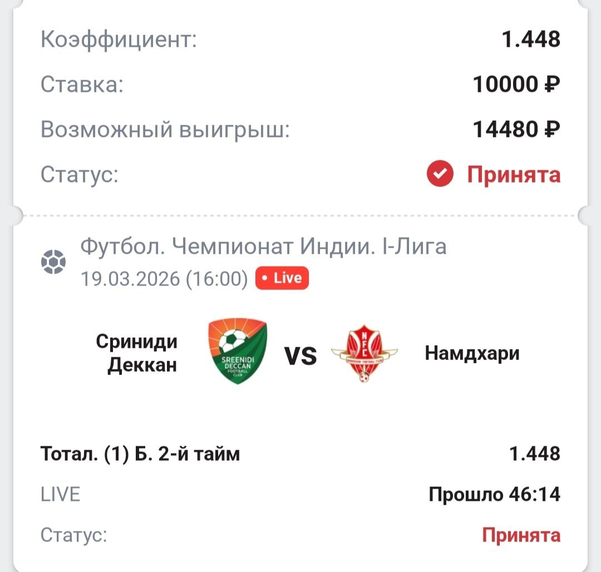Viewport: 601px width, 572px height.
Task: Open the Футбол. Чемпионат Индии. I-Лига league link
Action: [x=263, y=246]
